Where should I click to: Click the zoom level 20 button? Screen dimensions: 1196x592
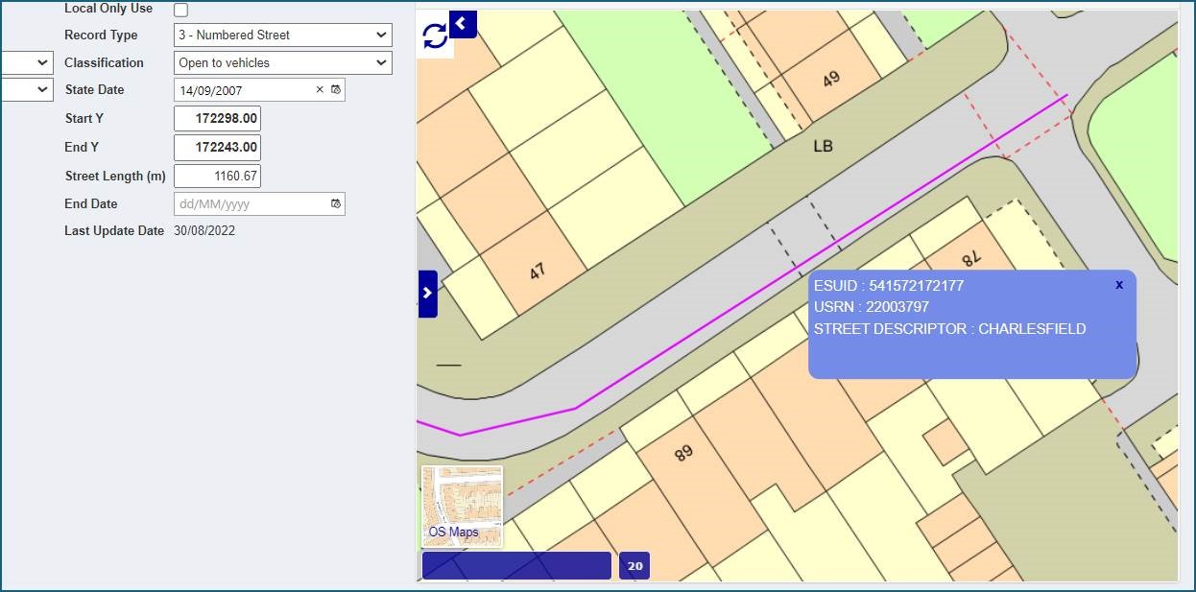(x=634, y=566)
